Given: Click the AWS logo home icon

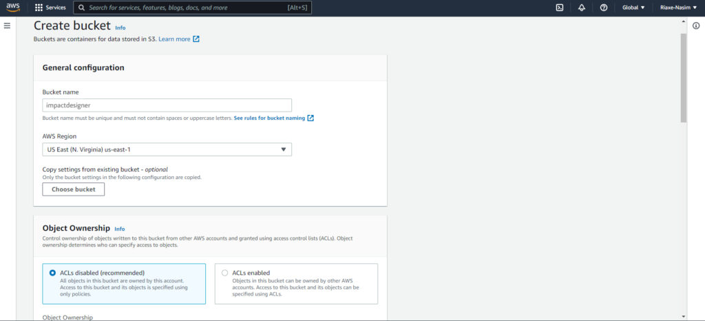Looking at the screenshot, I should pos(14,8).
